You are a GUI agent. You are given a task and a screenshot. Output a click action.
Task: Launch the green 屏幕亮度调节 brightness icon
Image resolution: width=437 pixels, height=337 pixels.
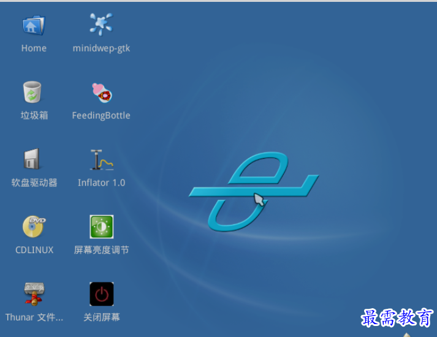point(102,227)
